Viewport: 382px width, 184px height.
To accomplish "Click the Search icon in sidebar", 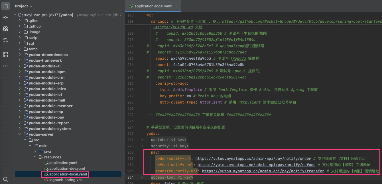I will coord(5,179).
